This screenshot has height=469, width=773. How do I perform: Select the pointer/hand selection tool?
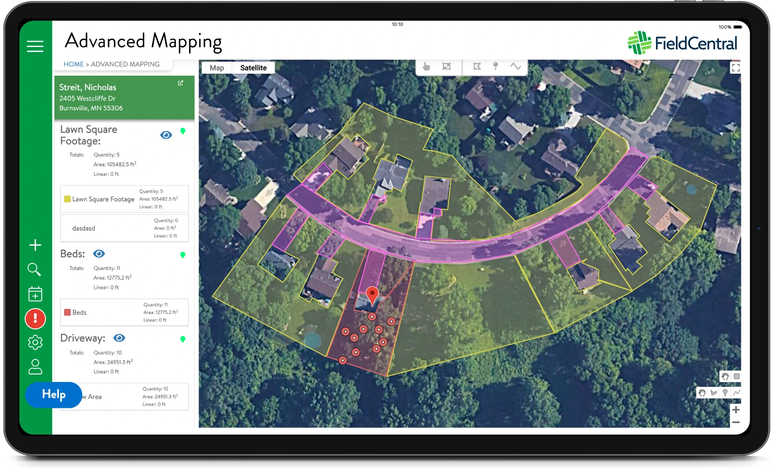[425, 67]
